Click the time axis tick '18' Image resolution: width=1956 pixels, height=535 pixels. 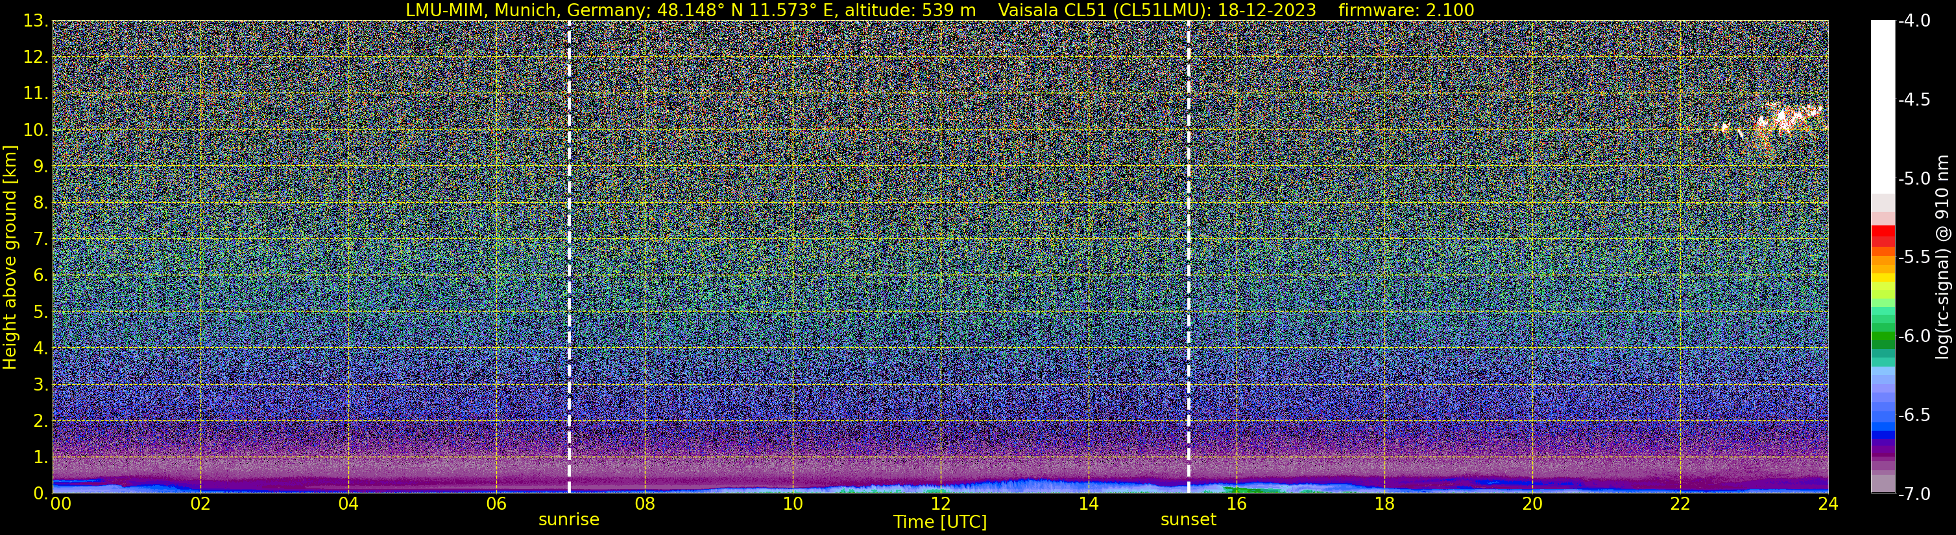pyautogui.click(x=1384, y=505)
